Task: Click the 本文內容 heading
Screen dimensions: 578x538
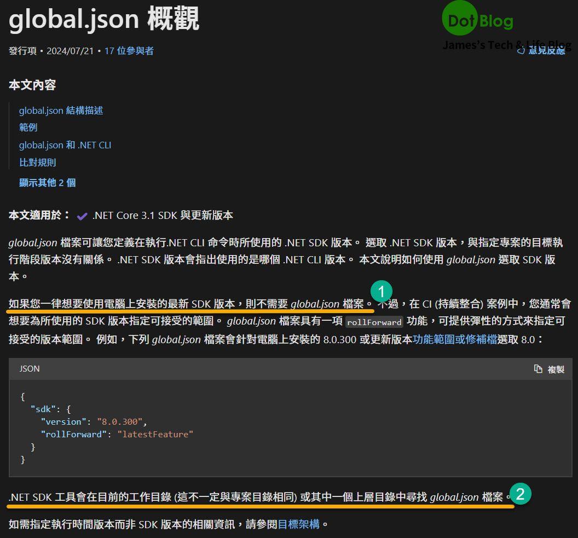Action: pyautogui.click(x=32, y=85)
